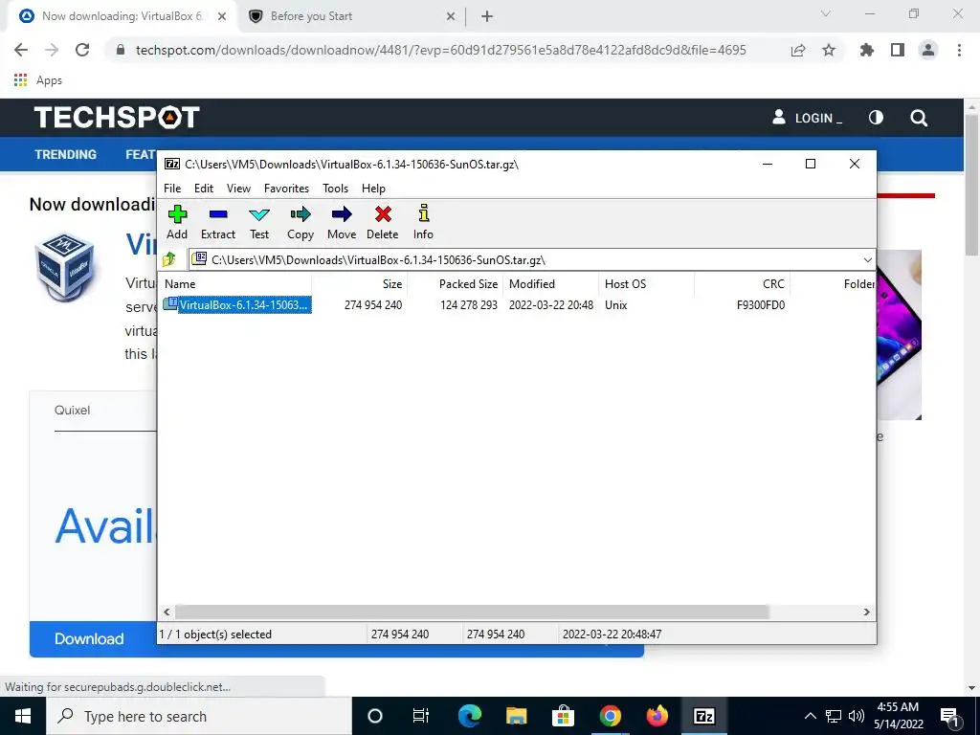The height and width of the screenshot is (735, 980).
Task: Click the Copy toolbar icon in 7-Zip
Action: 300,222
